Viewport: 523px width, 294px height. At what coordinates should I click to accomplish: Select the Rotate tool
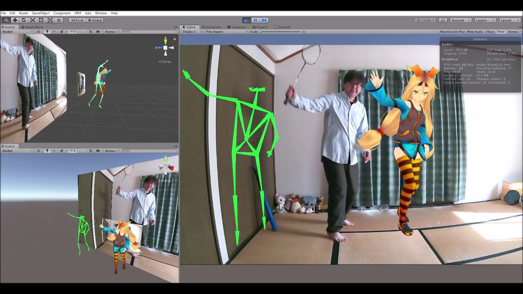[x=24, y=20]
